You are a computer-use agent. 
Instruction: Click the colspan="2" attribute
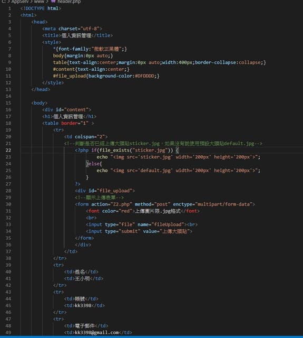click(90, 137)
